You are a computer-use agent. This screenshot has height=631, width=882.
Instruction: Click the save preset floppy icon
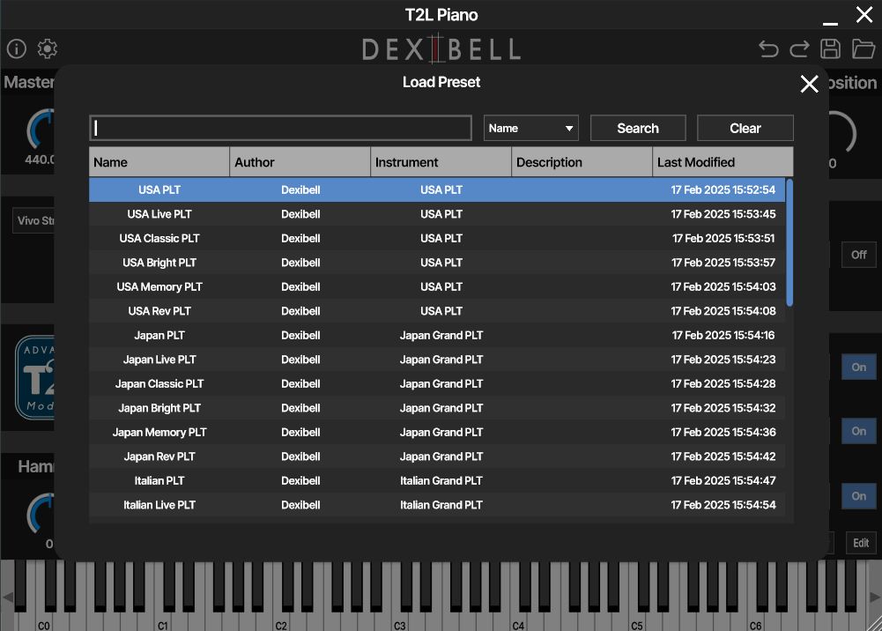click(830, 49)
